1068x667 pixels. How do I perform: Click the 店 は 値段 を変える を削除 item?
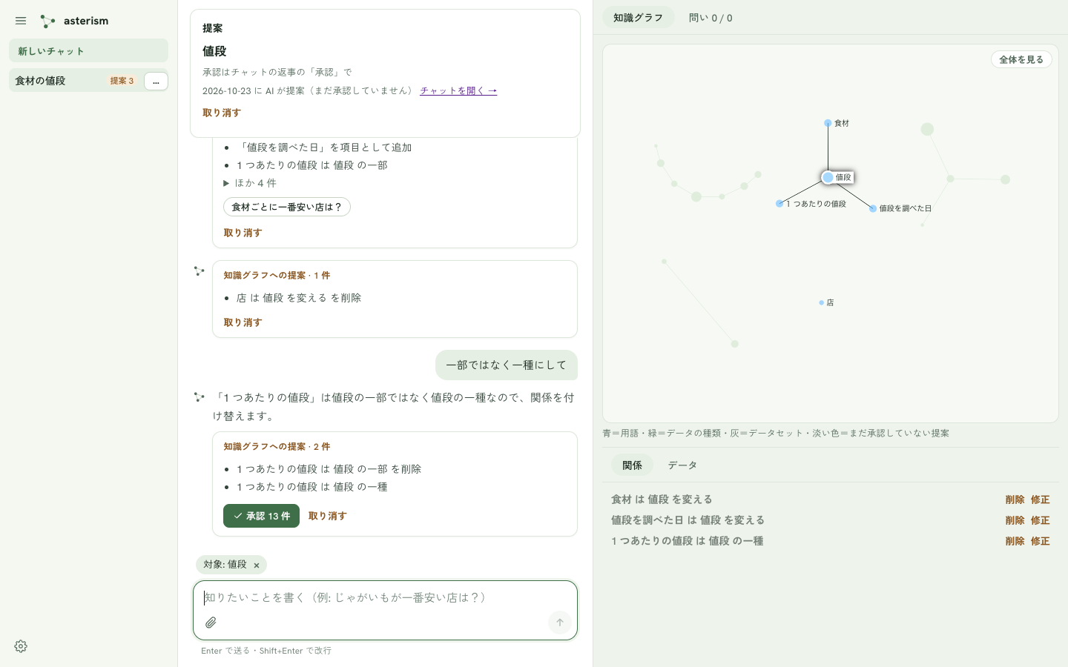pos(299,298)
